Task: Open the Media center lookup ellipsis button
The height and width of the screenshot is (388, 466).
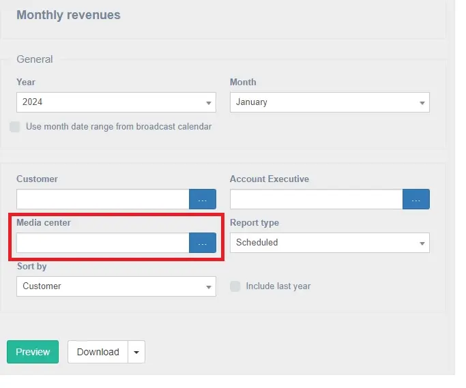Action: pos(202,243)
